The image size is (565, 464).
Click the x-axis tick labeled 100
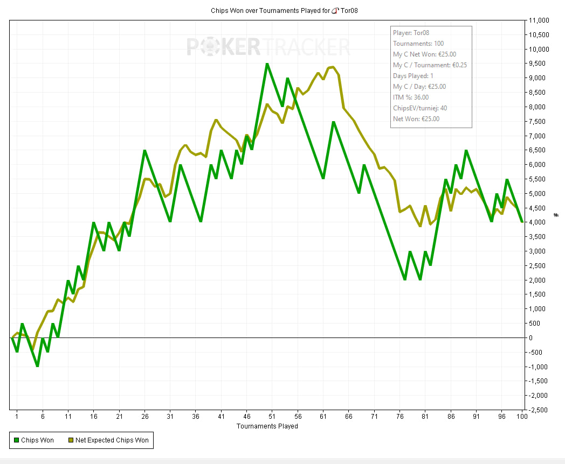[522, 417]
